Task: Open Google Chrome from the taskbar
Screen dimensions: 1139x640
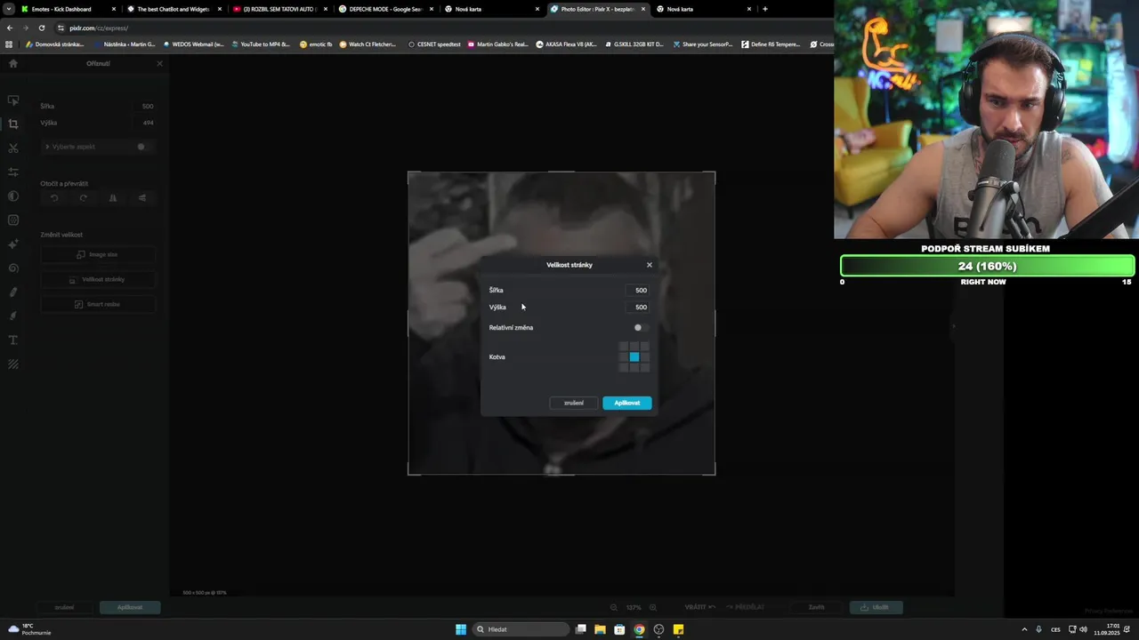Action: (639, 629)
